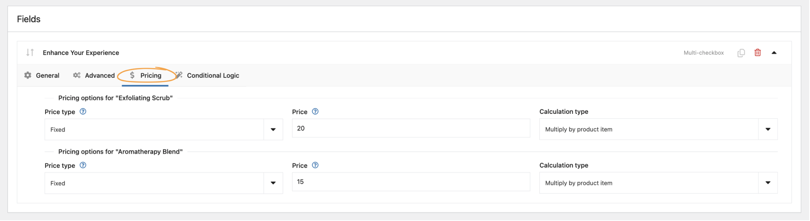Viewport: 810px width, 221px height.
Task: Switch to the General tab
Action: point(47,75)
